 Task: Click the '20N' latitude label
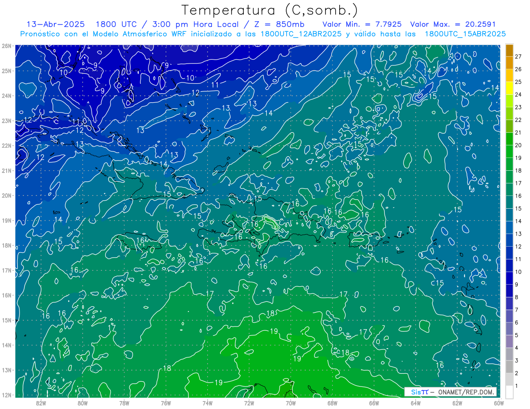click(x=6, y=195)
